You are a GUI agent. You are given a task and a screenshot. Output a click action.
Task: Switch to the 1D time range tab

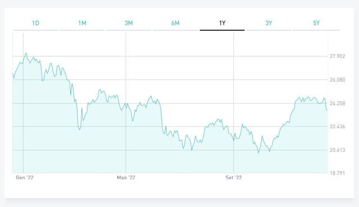[35, 23]
